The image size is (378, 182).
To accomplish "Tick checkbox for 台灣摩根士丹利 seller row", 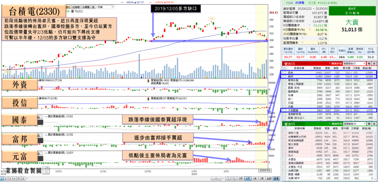I will point(285,137).
